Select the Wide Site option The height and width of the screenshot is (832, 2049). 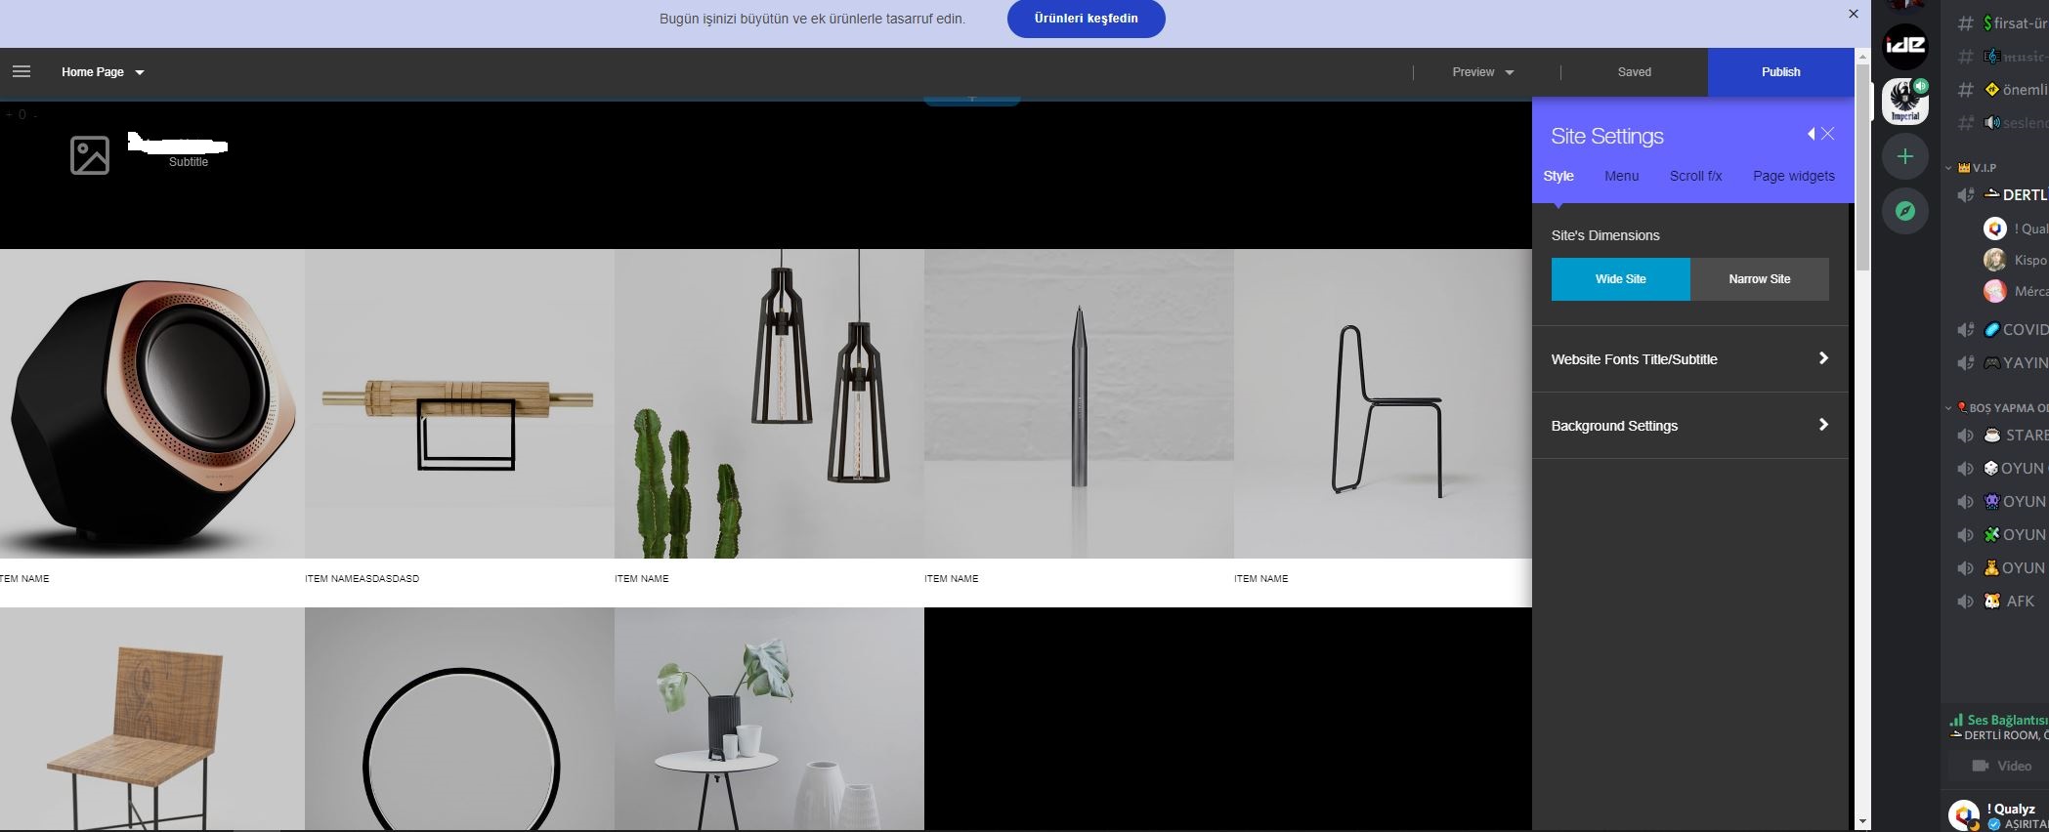point(1620,279)
